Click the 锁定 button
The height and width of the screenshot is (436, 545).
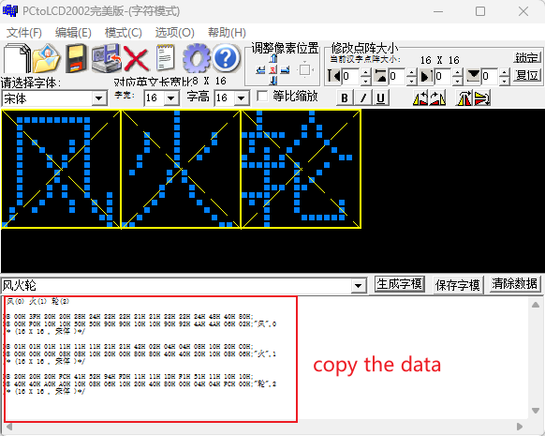[527, 57]
